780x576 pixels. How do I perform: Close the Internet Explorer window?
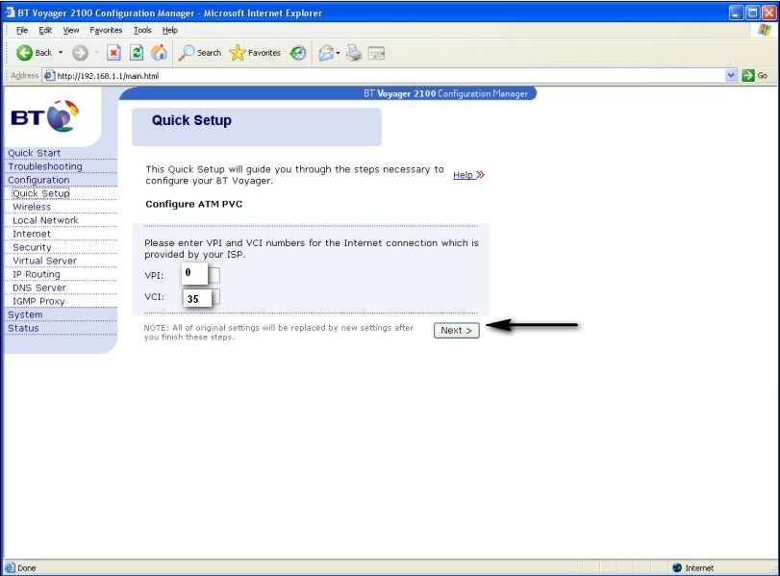769,13
